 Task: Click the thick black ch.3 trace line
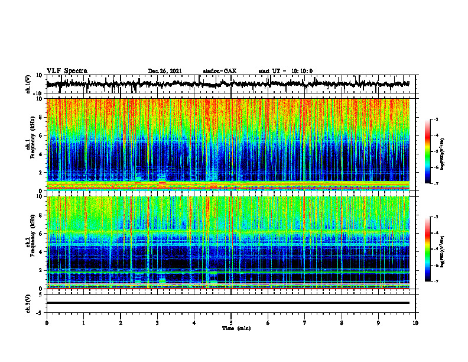[227, 303]
